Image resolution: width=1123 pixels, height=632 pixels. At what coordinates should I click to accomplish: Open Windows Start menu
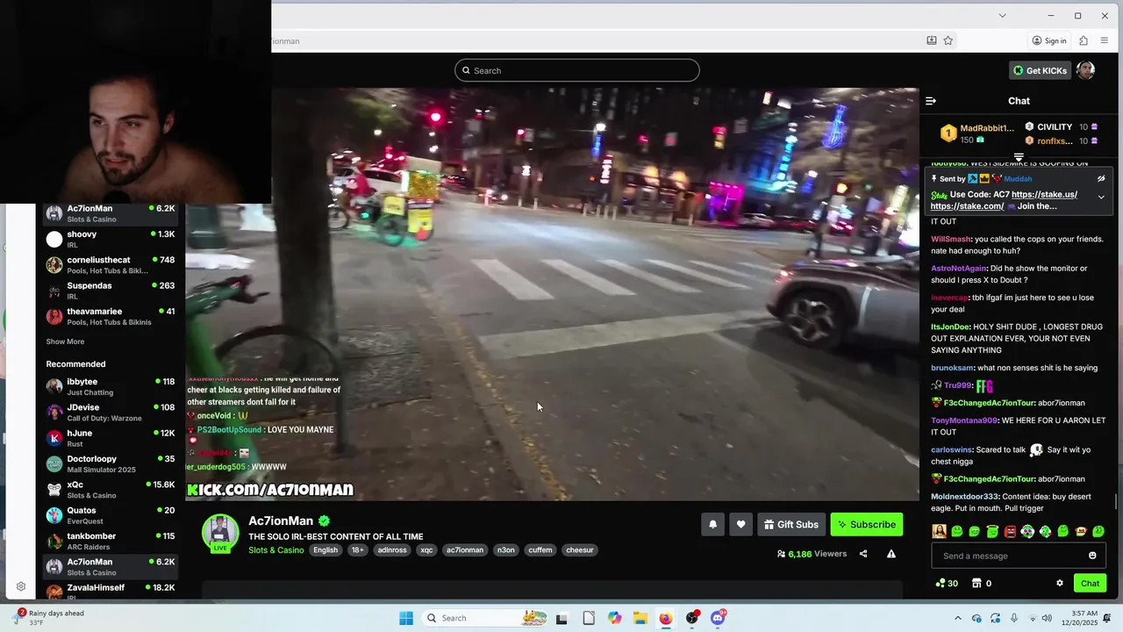[405, 618]
